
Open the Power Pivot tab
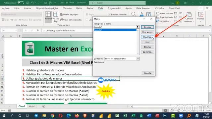click(x=174, y=8)
